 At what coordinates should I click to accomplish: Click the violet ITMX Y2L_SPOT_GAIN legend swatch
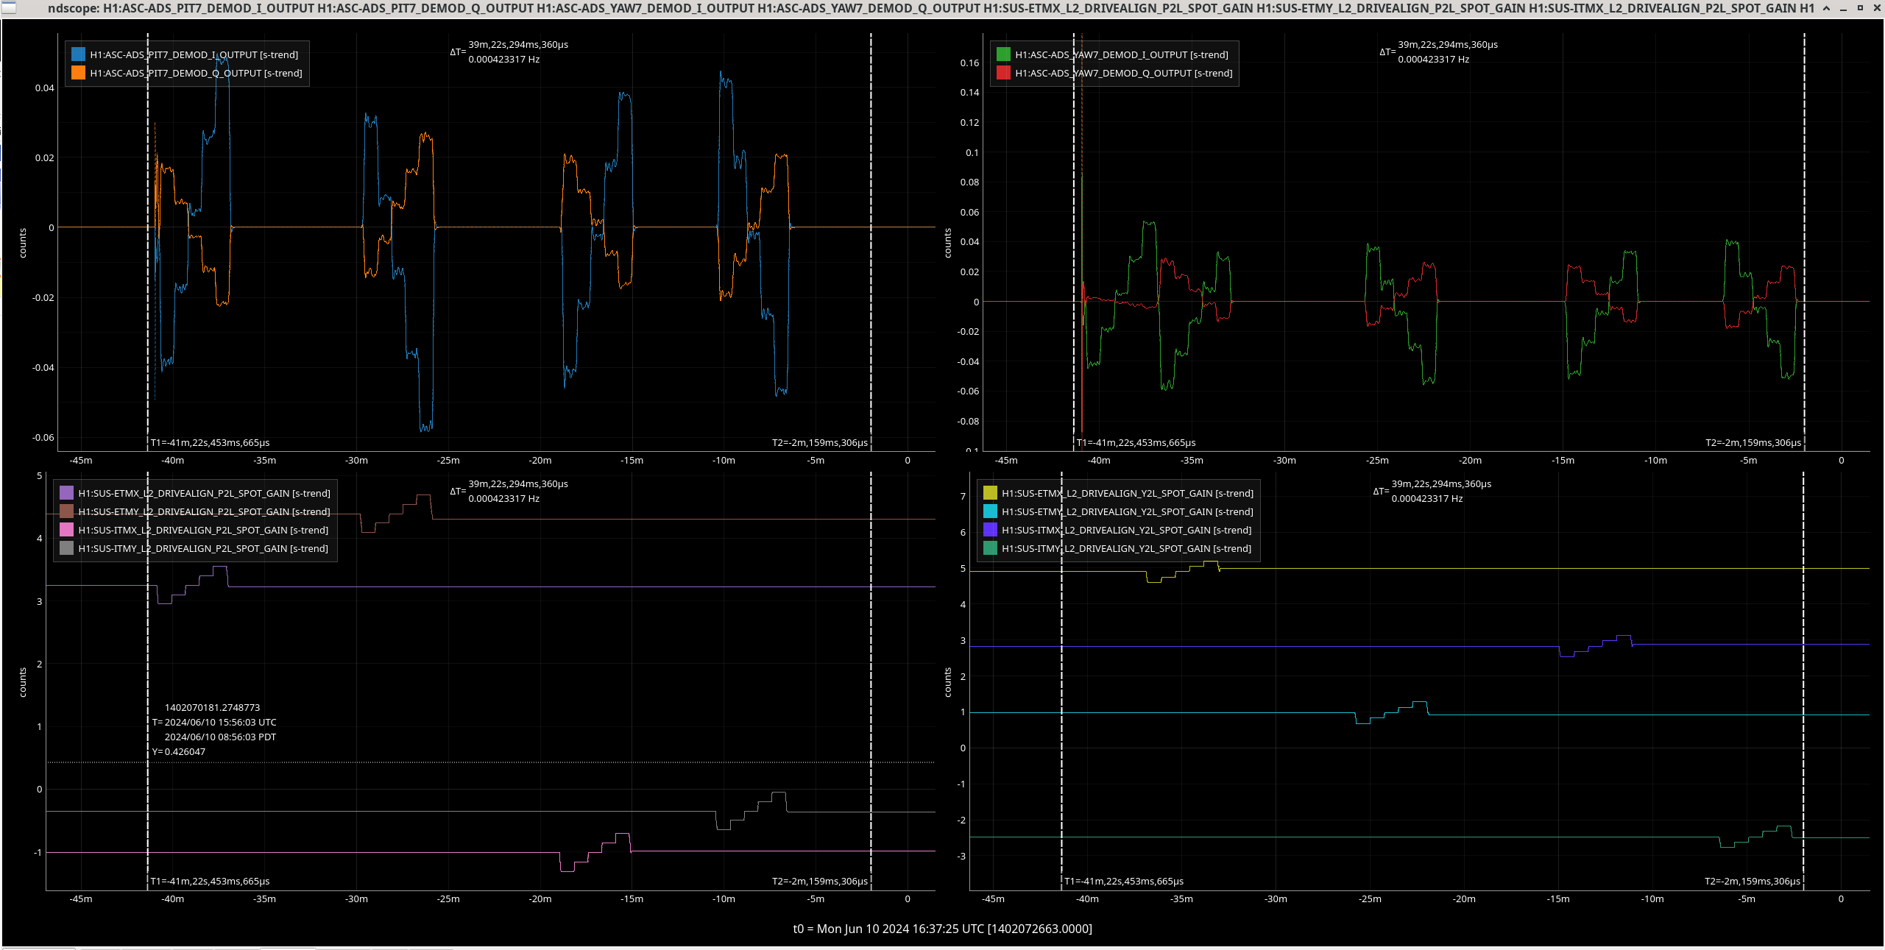(990, 530)
